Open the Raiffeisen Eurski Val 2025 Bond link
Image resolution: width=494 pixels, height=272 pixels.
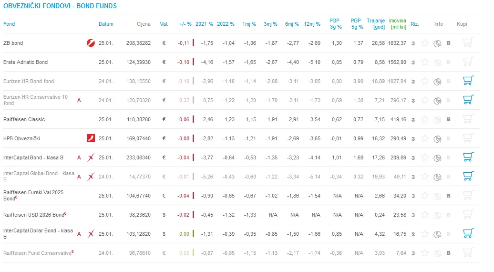pyautogui.click(x=33, y=196)
